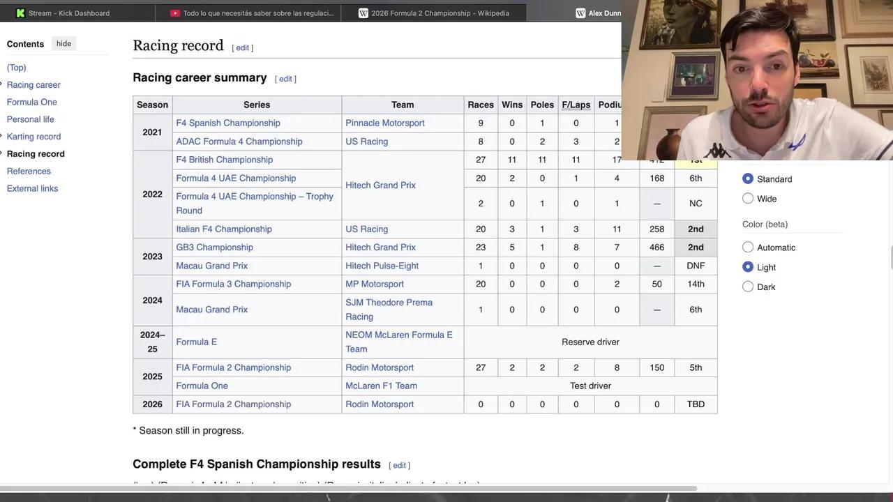Viewport: 893px width, 502px height.
Task: Click the TBD position cell
Action: (x=696, y=404)
